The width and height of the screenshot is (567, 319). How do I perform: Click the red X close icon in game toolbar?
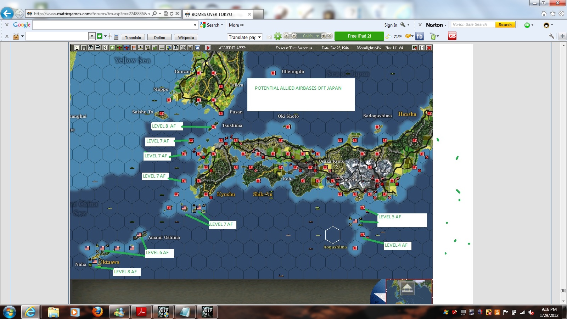point(429,48)
